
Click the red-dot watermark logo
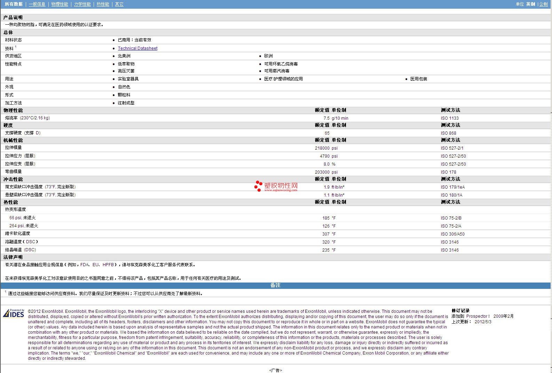(276, 186)
